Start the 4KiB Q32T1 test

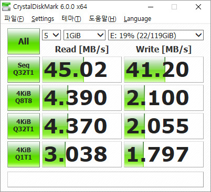[24, 126]
